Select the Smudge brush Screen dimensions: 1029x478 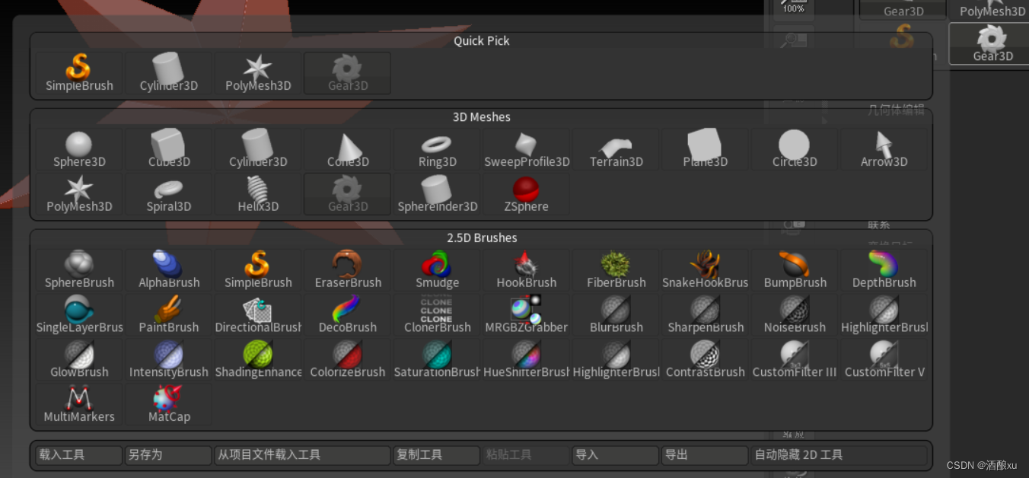[x=437, y=271]
